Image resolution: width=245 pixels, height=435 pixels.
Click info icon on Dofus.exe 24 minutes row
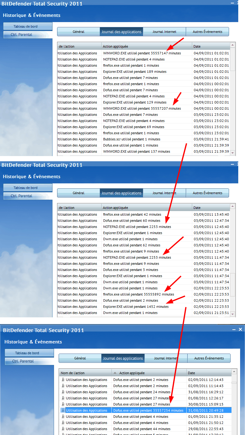click(63, 392)
